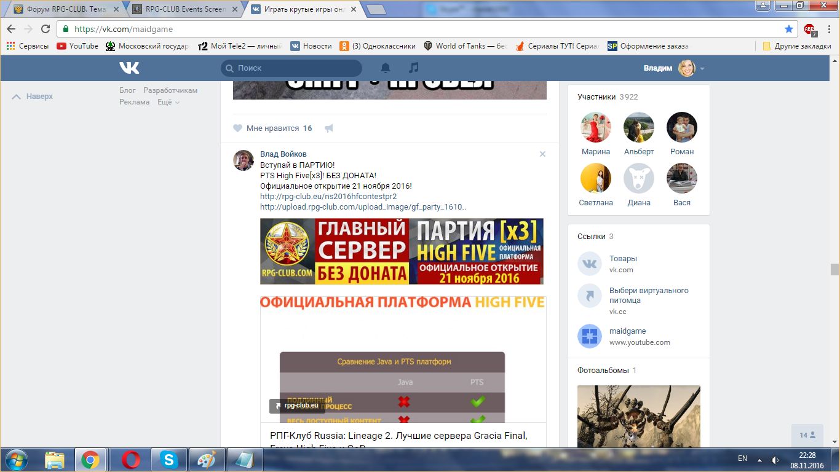Screen dimensions: 840x472
Task: Open the Реклама link
Action: [x=134, y=102]
